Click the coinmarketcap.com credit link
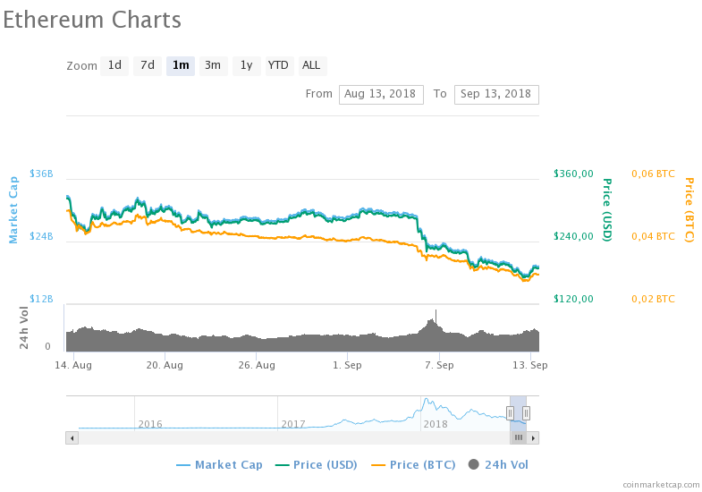The width and height of the screenshot is (702, 492). tap(661, 485)
